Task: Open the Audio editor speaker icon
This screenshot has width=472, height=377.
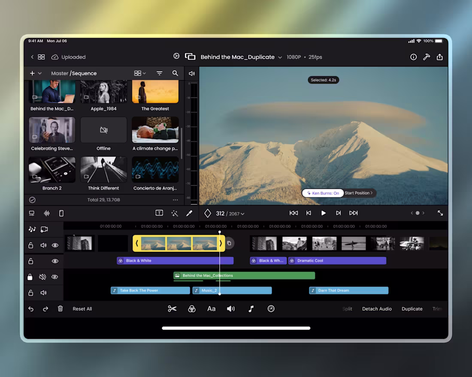Action: click(x=230, y=308)
